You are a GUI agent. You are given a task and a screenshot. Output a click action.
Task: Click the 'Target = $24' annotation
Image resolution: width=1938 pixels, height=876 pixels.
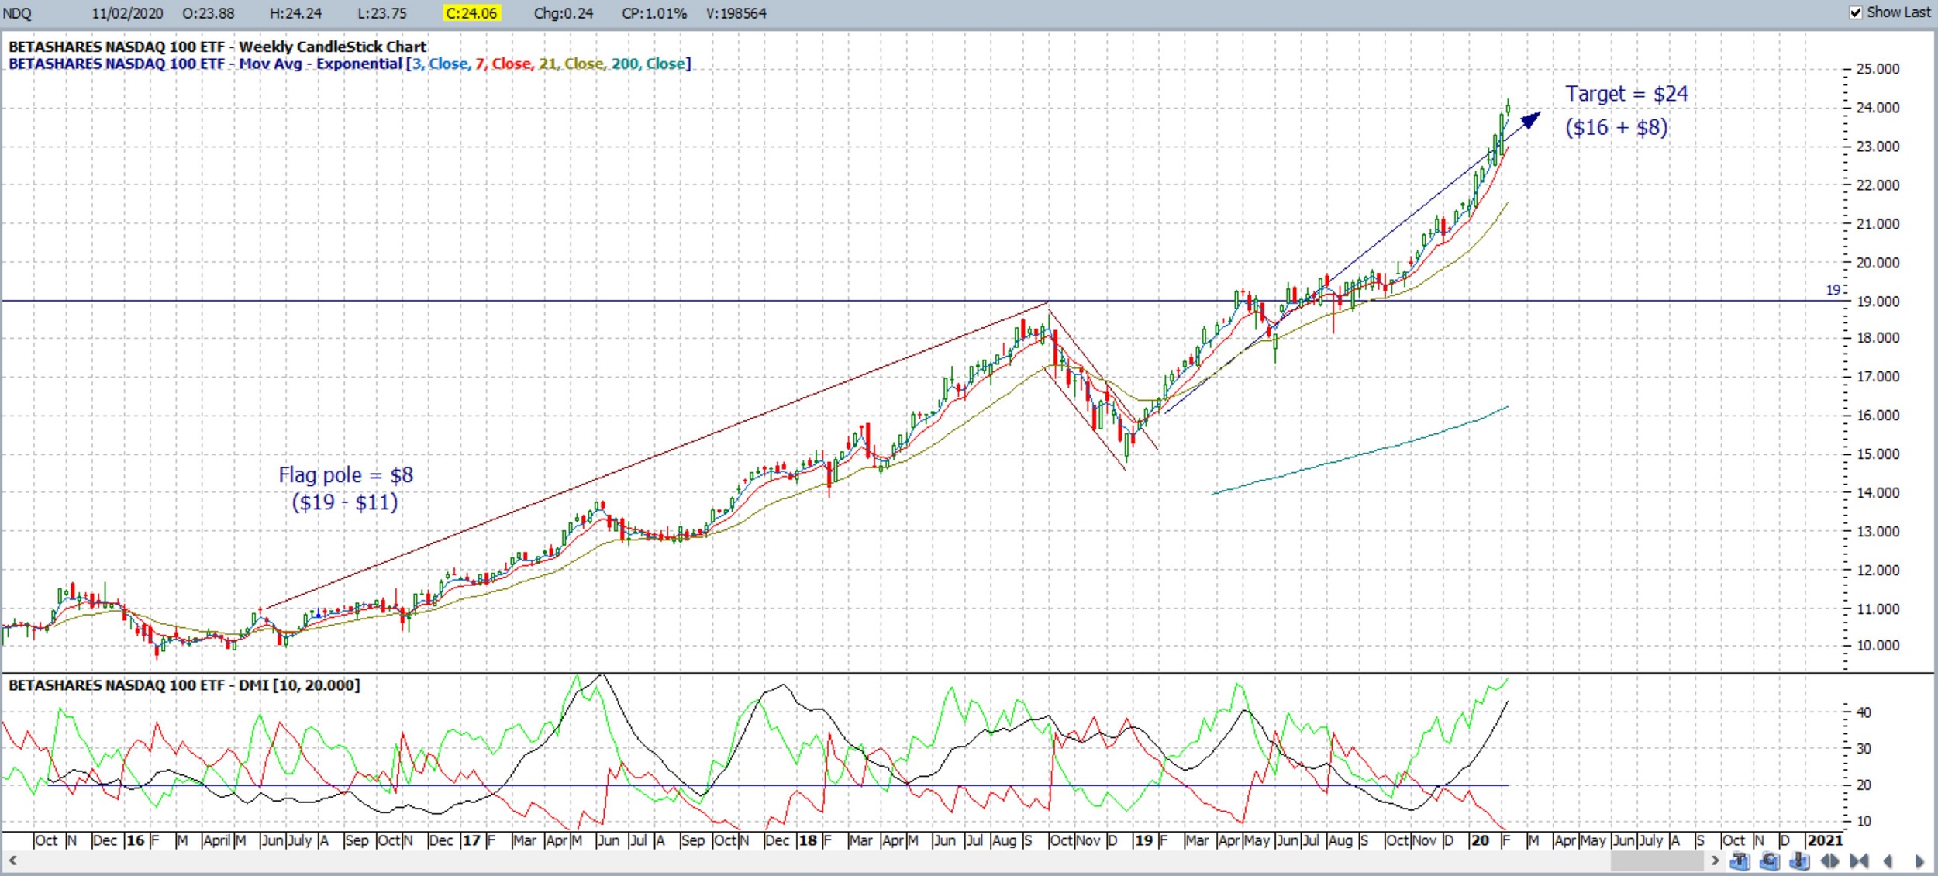tap(1626, 94)
